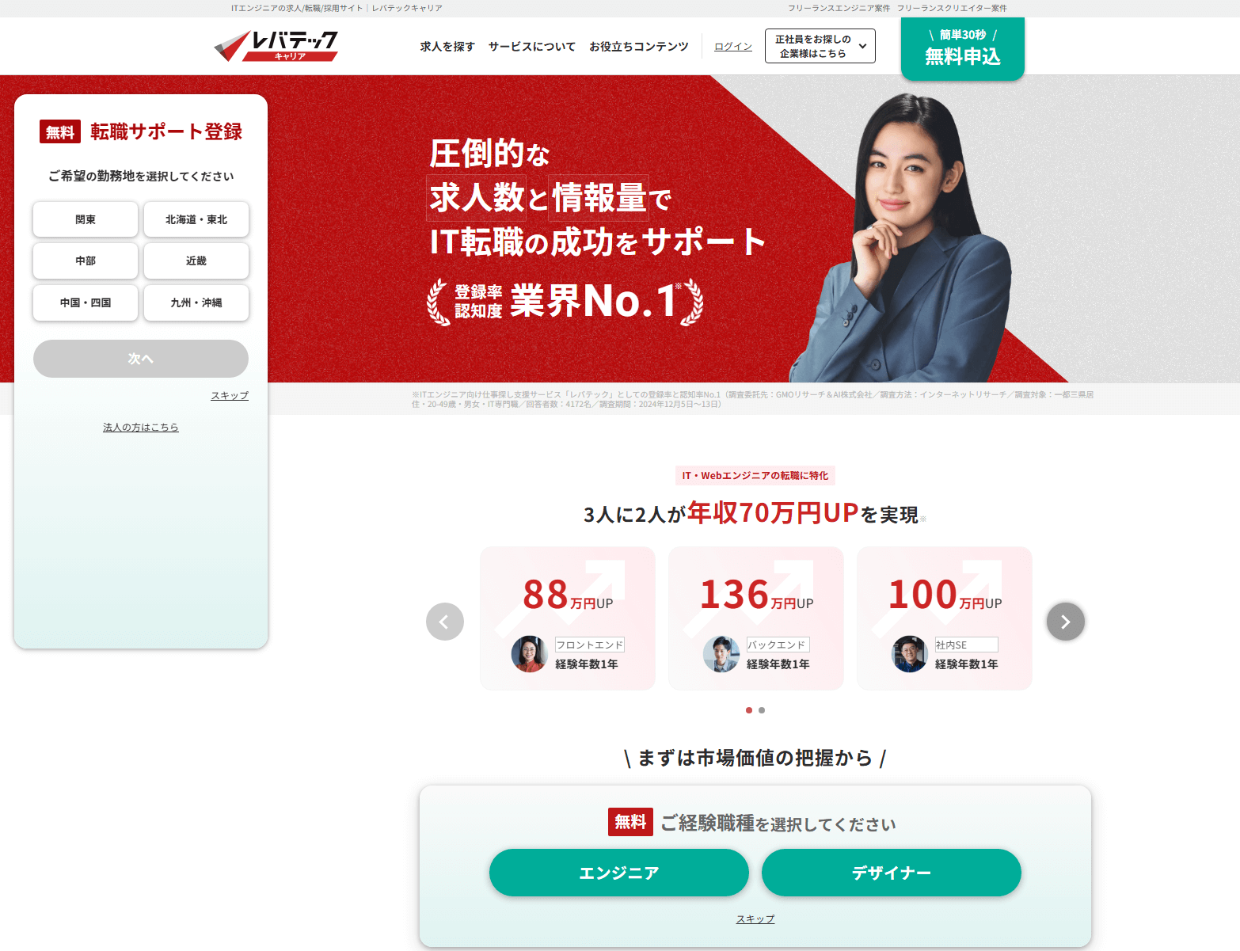Click the backend engineer avatar
Image resolution: width=1240 pixels, height=951 pixels.
pyautogui.click(x=721, y=654)
